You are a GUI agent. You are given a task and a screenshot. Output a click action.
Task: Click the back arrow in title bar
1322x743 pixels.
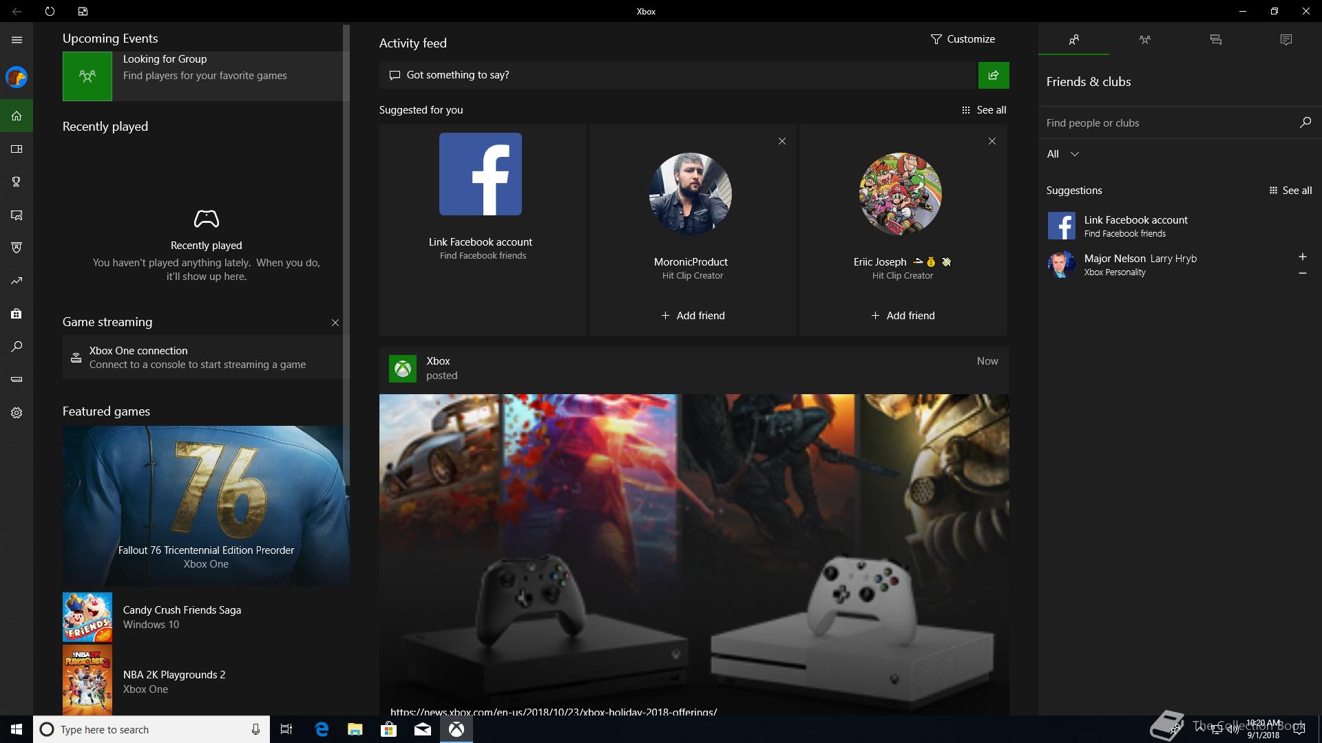coord(17,11)
